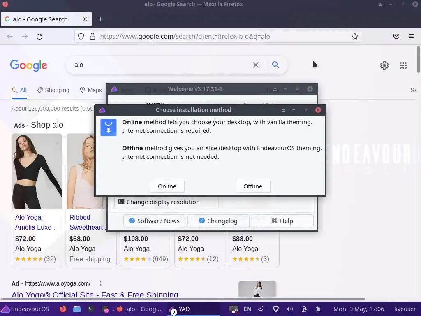Open Alo Yoga Official Site ad link

[95, 295]
